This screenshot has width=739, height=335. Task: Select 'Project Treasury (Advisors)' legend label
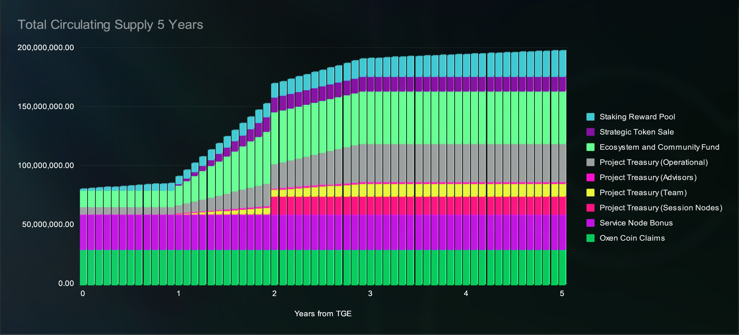pos(648,177)
